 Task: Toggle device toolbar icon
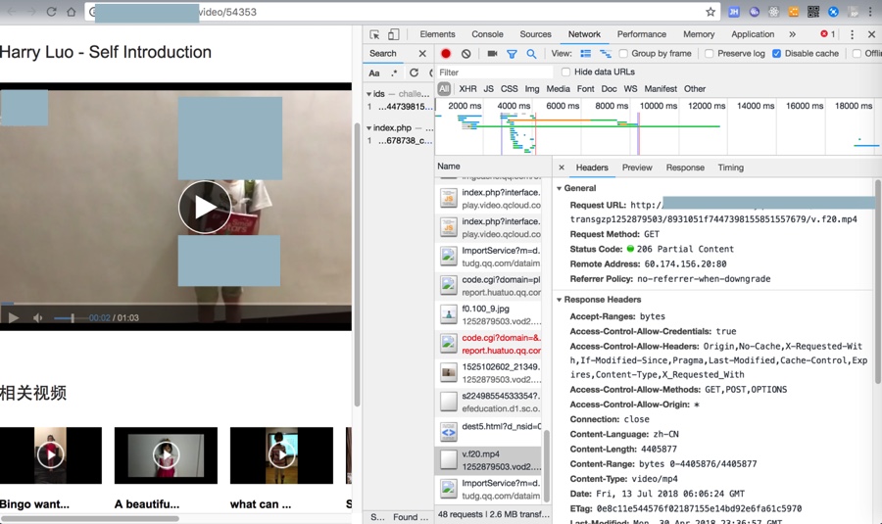point(393,34)
